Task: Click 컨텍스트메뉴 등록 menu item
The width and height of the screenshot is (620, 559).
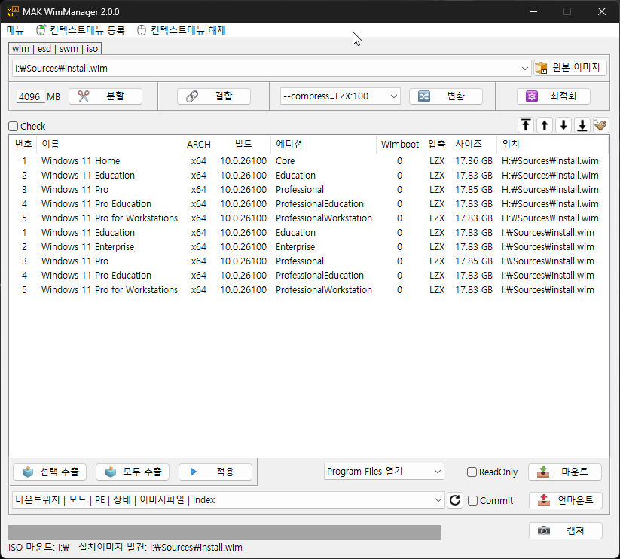Action: click(x=81, y=30)
